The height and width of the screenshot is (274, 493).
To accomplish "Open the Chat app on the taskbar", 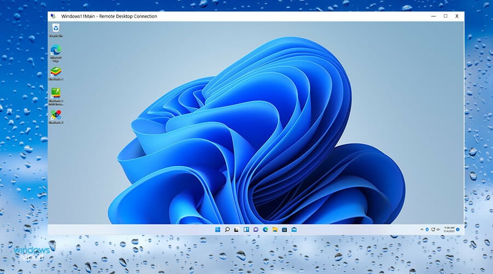I will coord(256,230).
